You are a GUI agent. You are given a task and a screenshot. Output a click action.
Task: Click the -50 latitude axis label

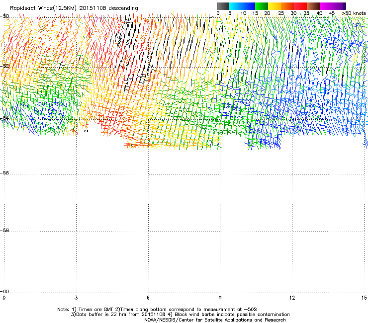point(4,16)
